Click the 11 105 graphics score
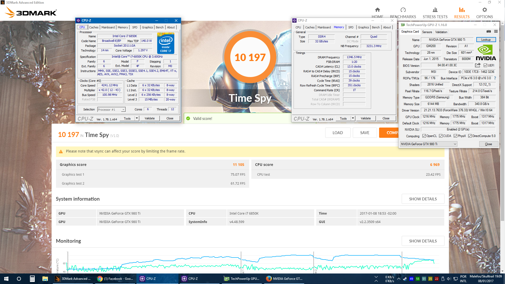505x284 pixels. click(238, 165)
